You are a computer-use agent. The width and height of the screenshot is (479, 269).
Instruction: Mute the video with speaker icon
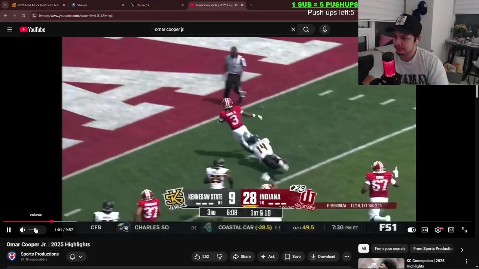pyautogui.click(x=22, y=230)
